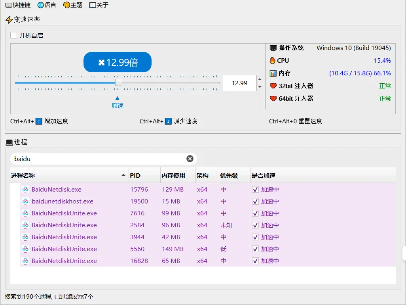Open the 快捷键 shortcuts menu
406x305 pixels.
[18, 5]
